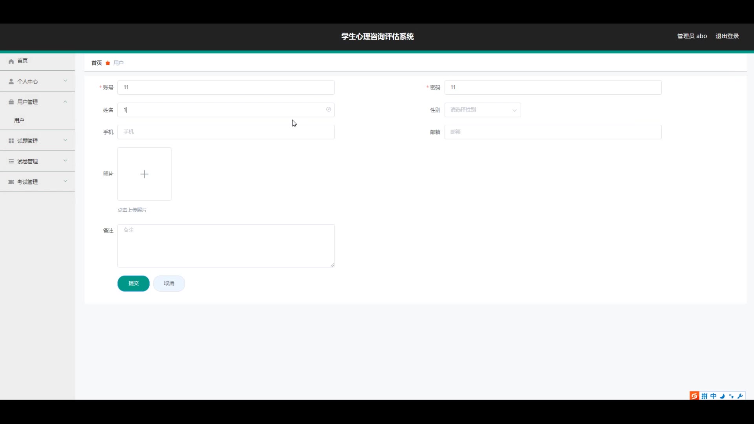Click the clear icon in the 姓名 field
Viewport: 754px width, 424px height.
[329, 110]
